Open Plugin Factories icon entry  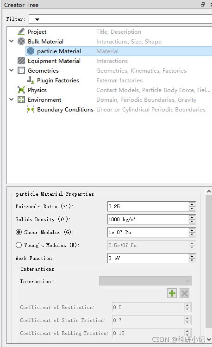[x=31, y=80]
